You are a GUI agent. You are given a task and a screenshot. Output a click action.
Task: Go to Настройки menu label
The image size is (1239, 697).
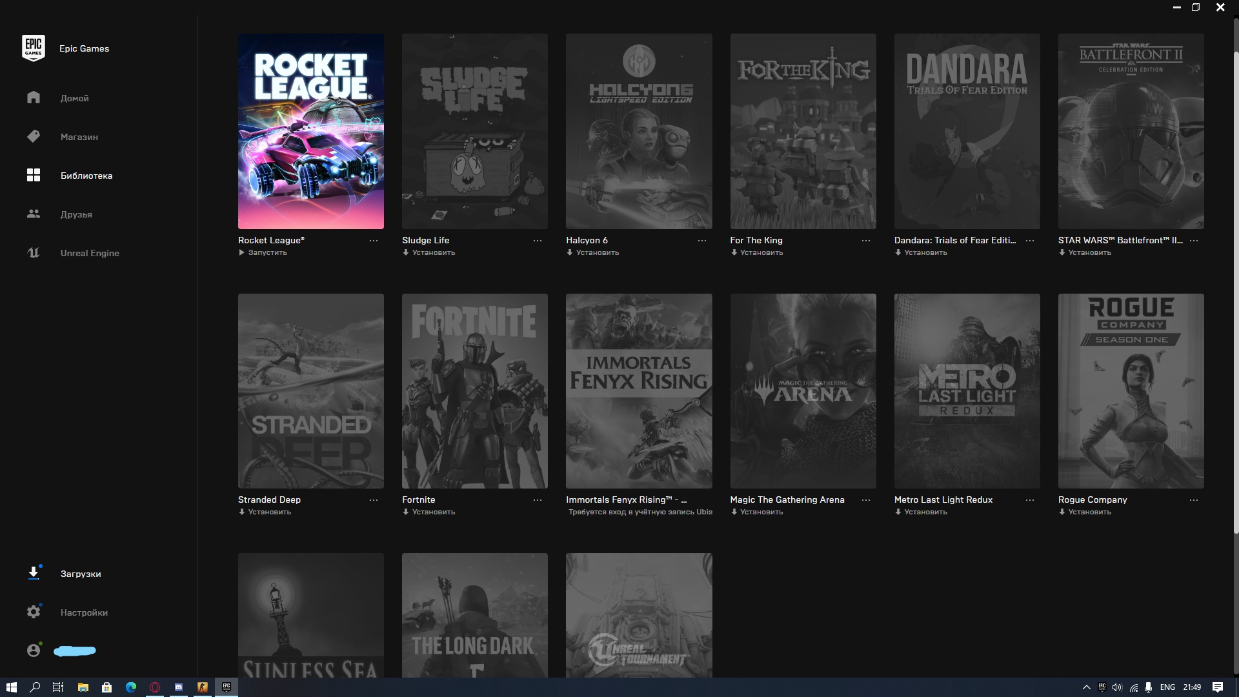[x=84, y=612]
